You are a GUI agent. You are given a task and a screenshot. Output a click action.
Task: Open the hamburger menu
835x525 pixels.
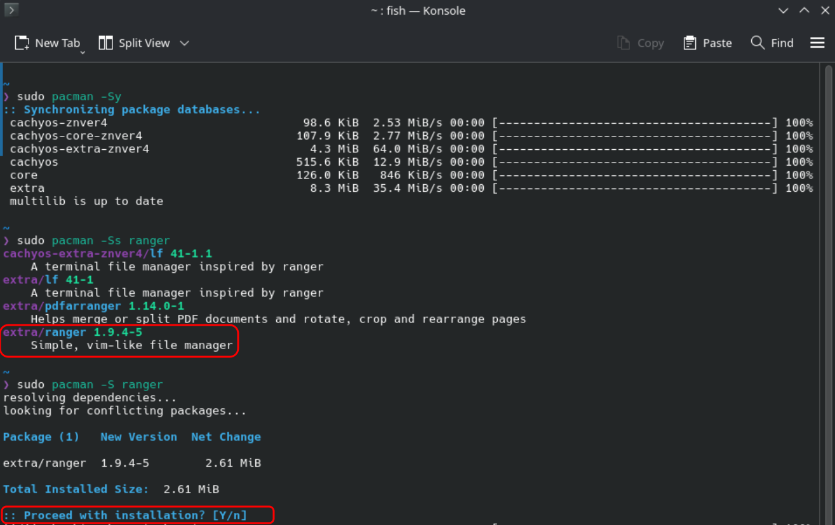pyautogui.click(x=817, y=43)
